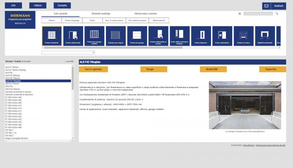Screen dimensions: 293x168
Task: Click the ALR F42 Vitraplan product photo
Action: click(245, 105)
